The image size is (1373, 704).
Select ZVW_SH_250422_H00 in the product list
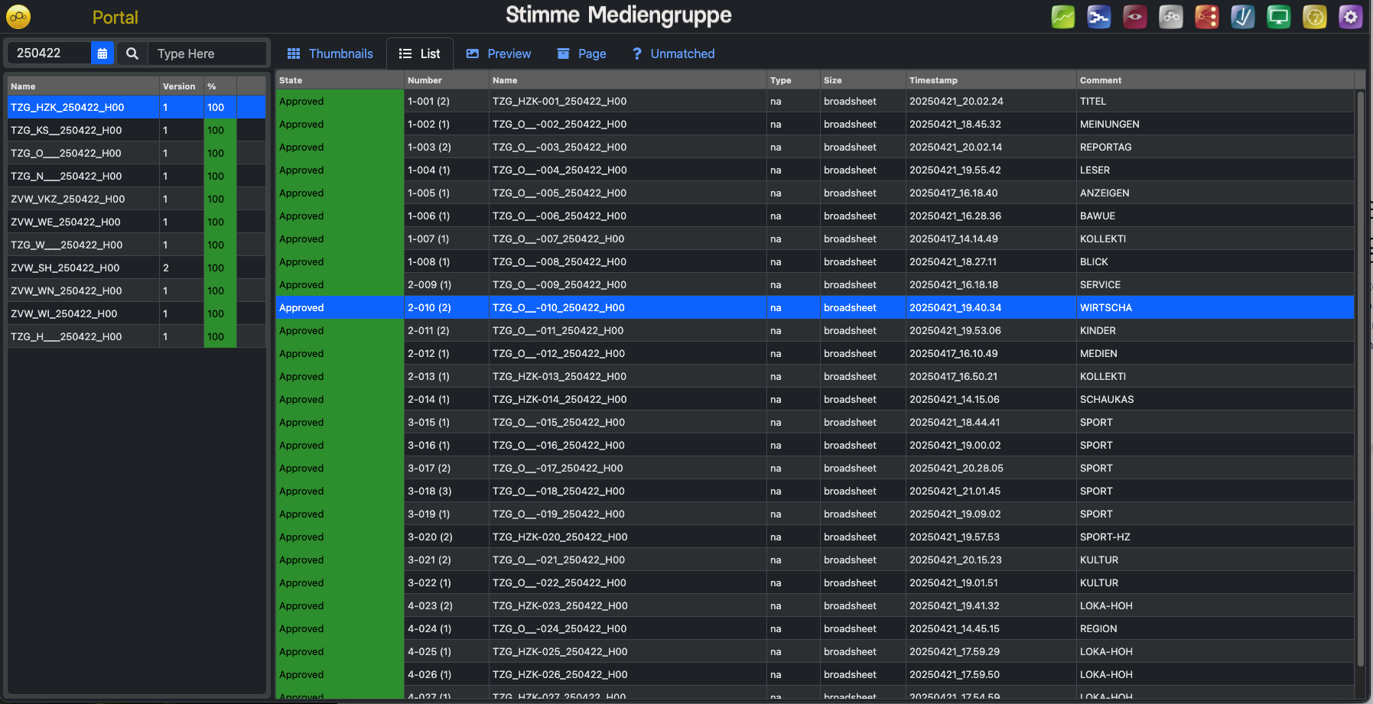tap(65, 268)
